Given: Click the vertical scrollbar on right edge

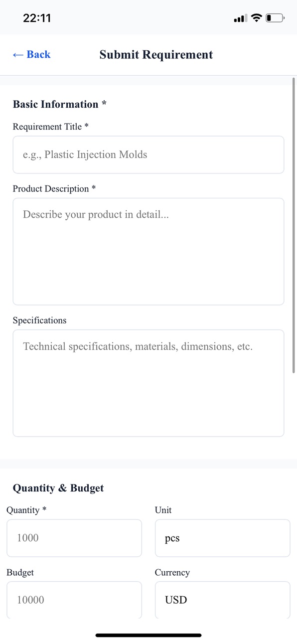Looking at the screenshot, I should 294,225.
